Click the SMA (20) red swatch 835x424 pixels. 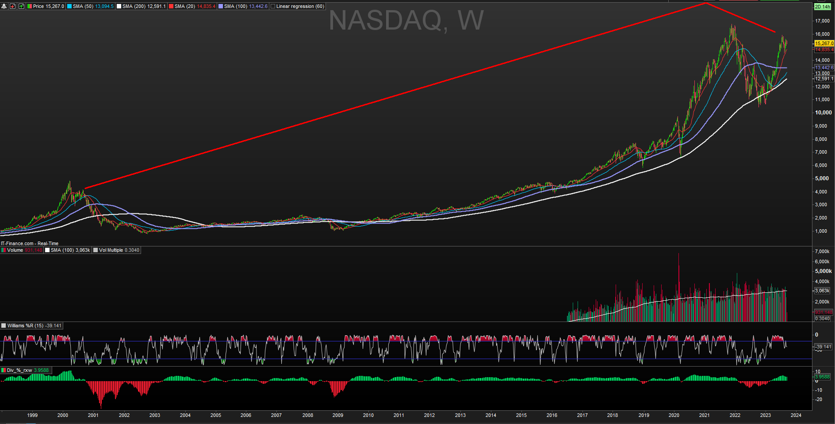coord(171,7)
